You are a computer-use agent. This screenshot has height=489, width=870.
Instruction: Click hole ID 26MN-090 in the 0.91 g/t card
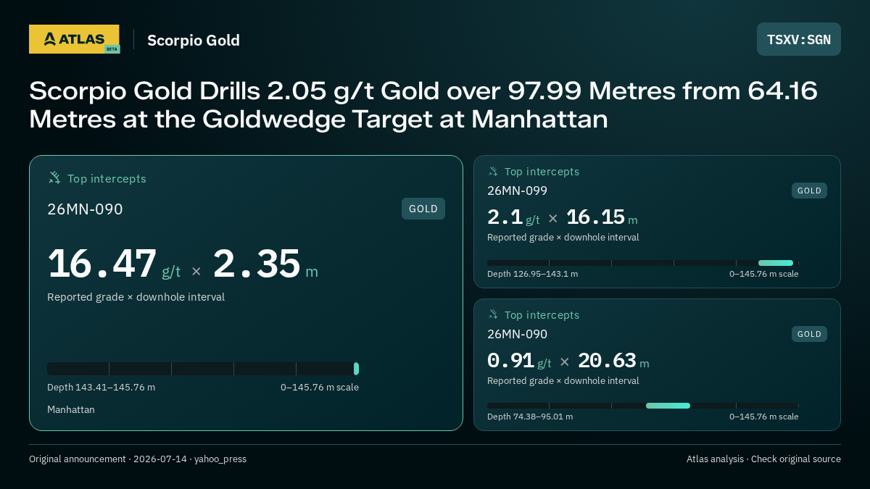coord(517,334)
